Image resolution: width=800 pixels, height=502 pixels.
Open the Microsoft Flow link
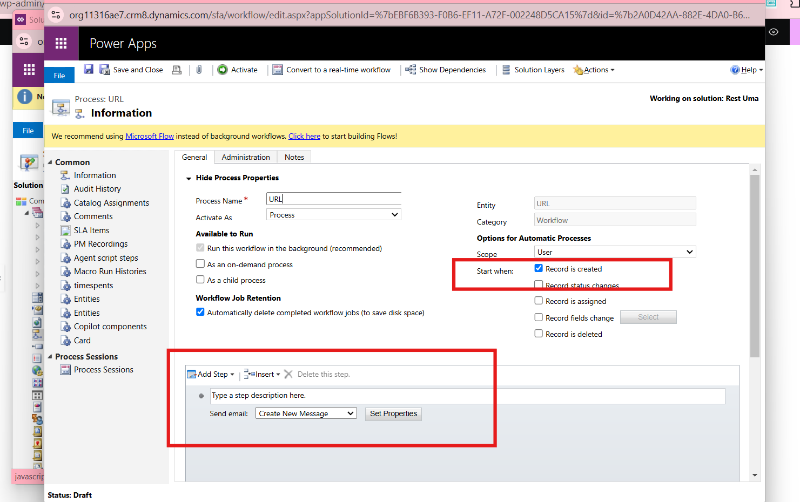pyautogui.click(x=150, y=136)
